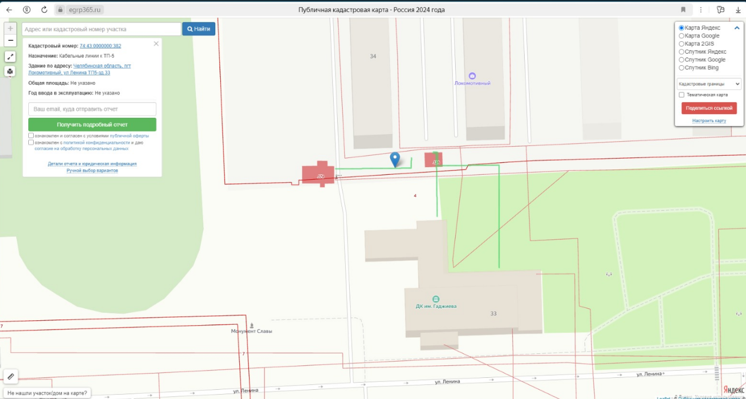Open the browser extensions icon

[720, 10]
